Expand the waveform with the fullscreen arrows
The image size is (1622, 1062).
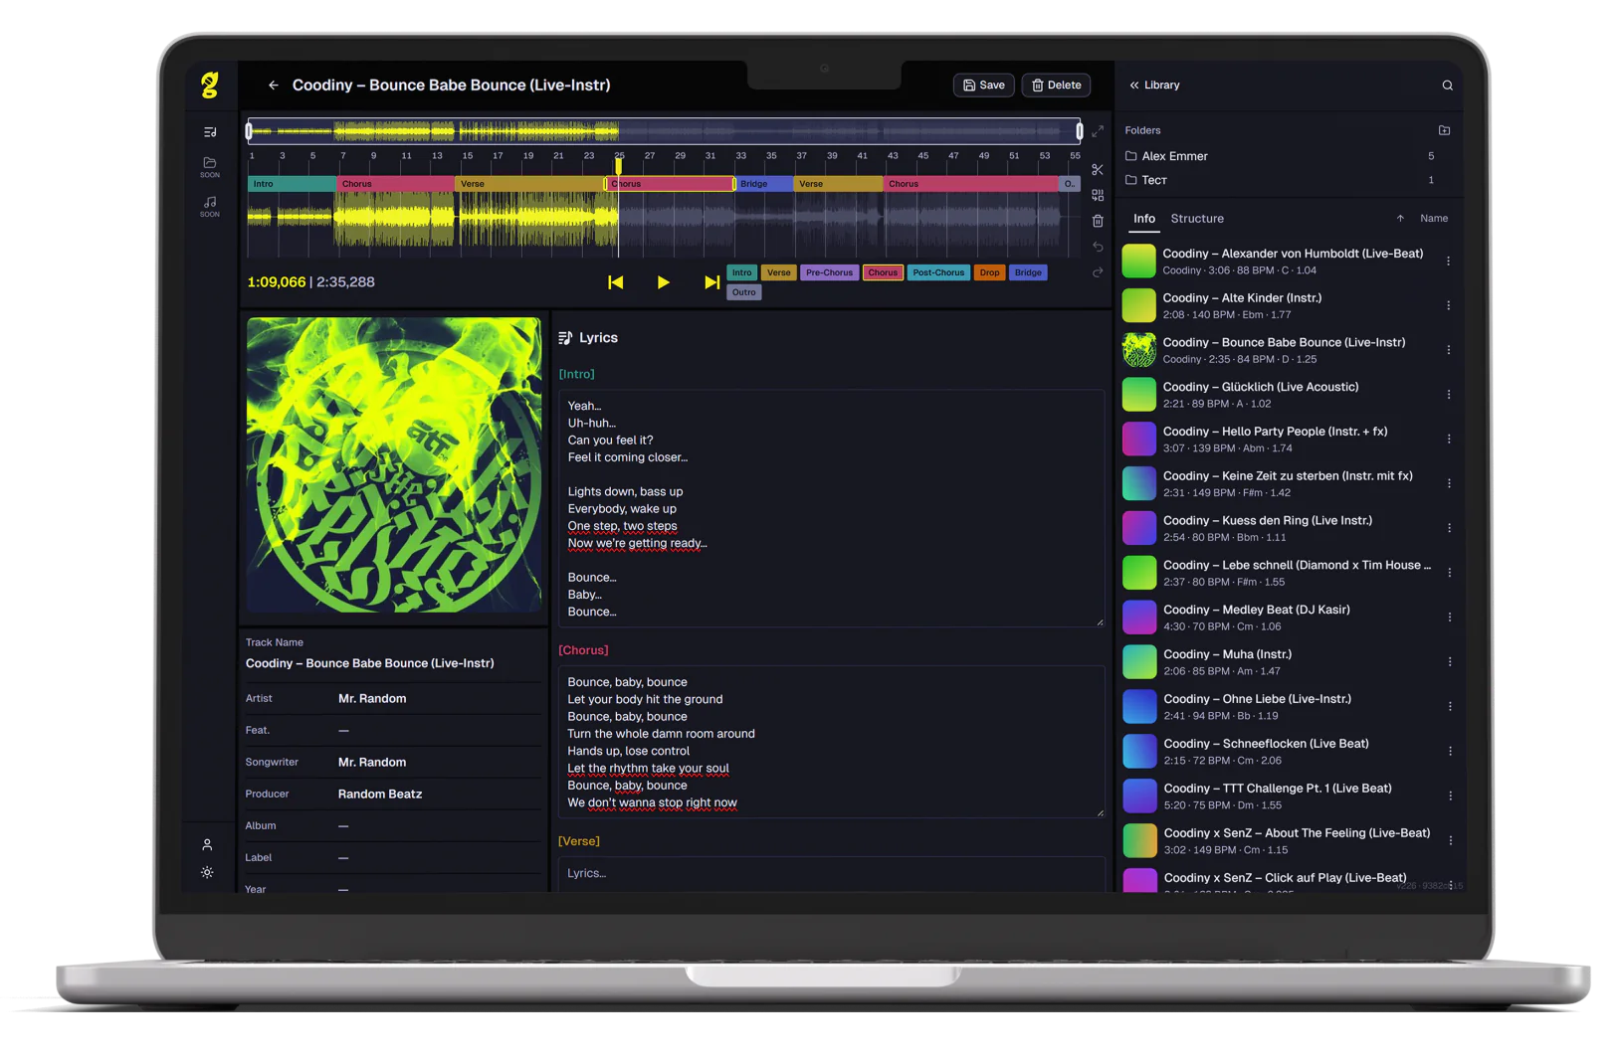[x=1098, y=131]
